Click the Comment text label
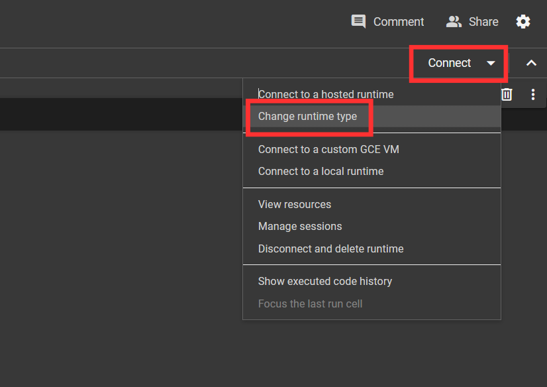This screenshot has width=547, height=387. tap(399, 22)
